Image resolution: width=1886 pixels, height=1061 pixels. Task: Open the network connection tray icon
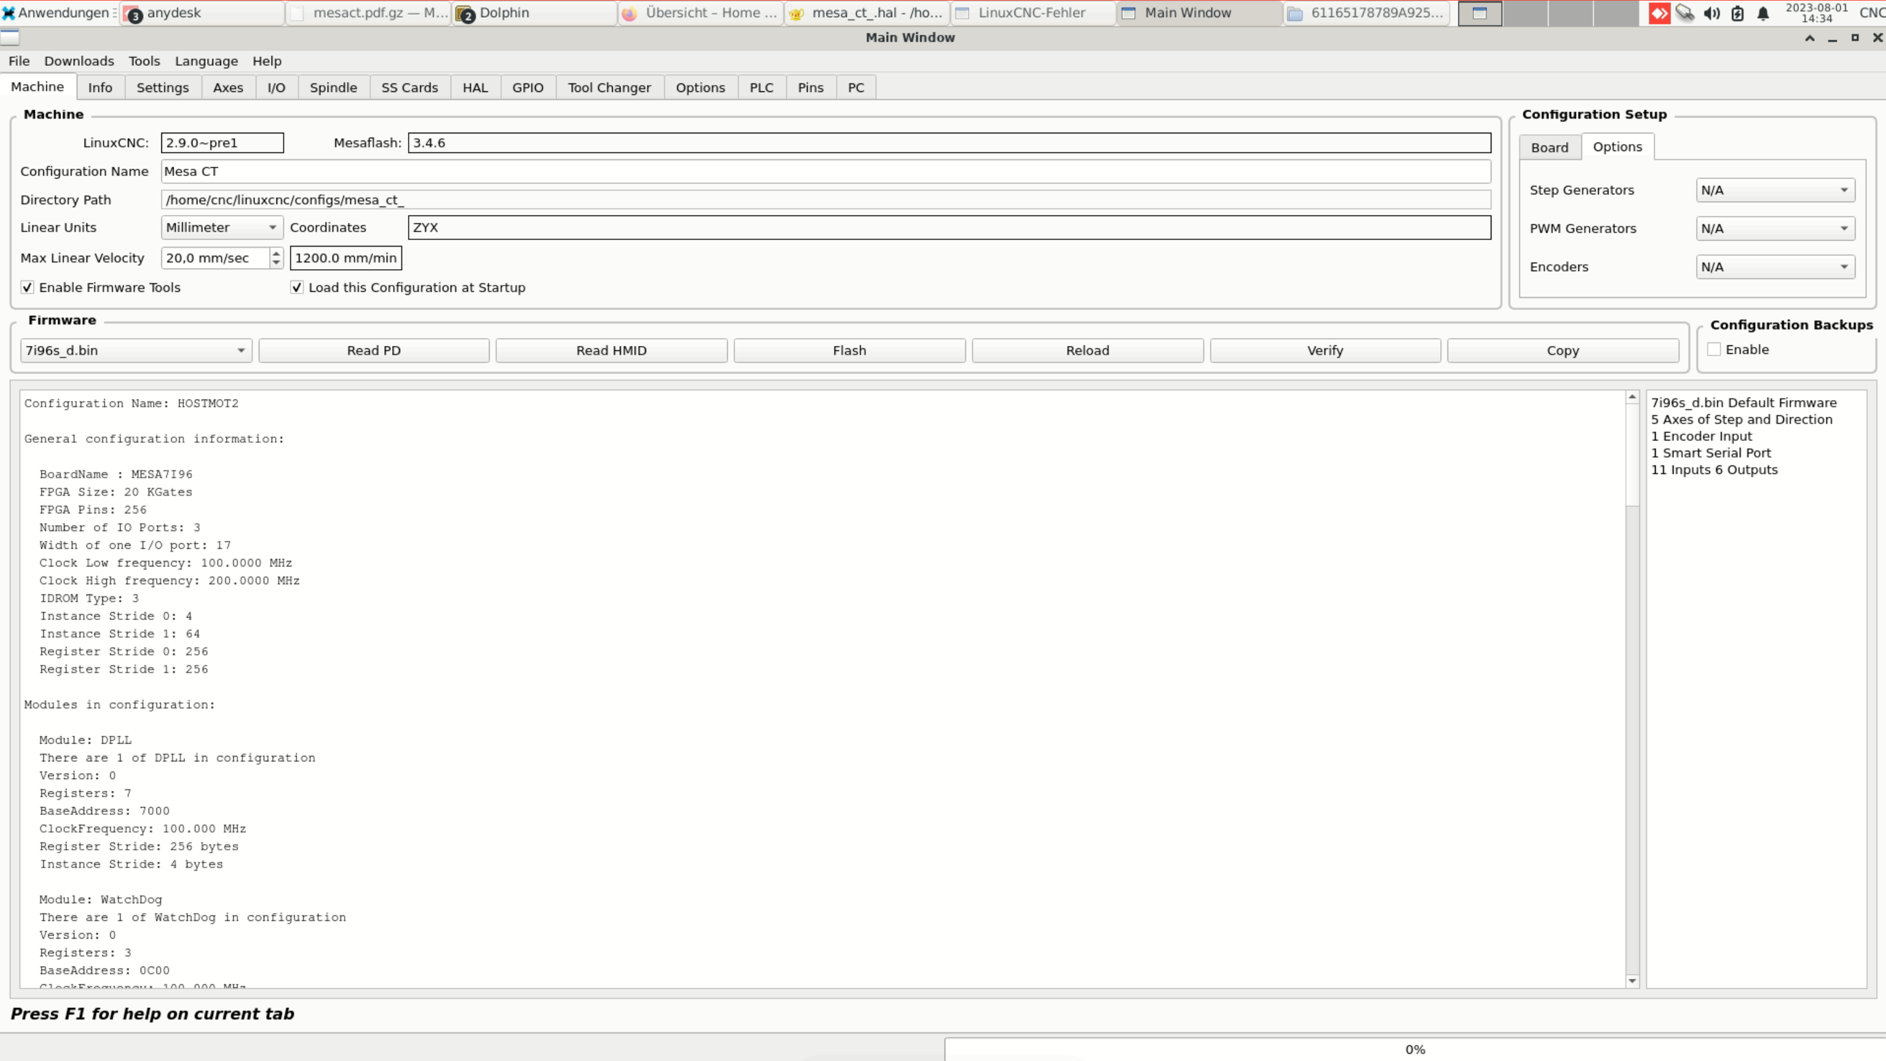tap(1684, 13)
